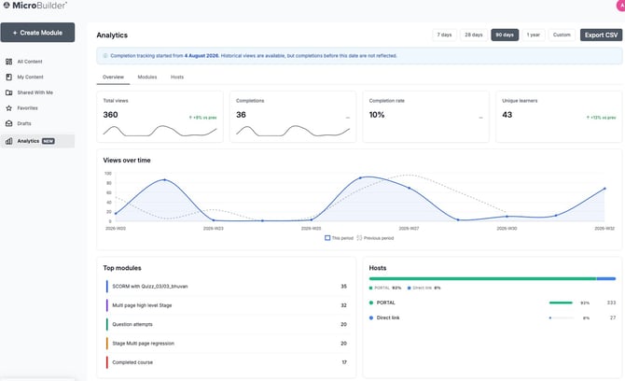The width and height of the screenshot is (625, 381).
Task: Toggle the Previous period legend series
Action: pyautogui.click(x=375, y=238)
